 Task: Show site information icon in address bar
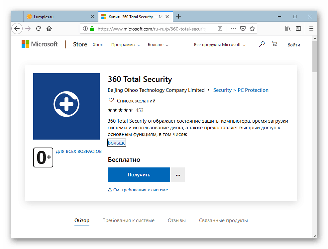coord(85,29)
